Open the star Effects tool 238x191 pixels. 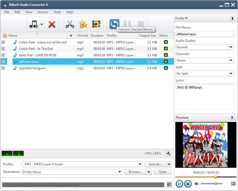83,24
